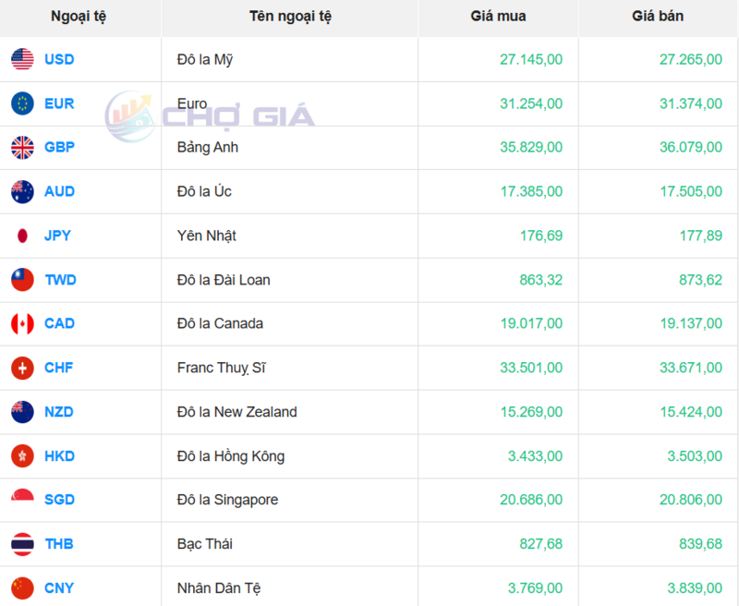Click the United States flag icon

(22, 59)
